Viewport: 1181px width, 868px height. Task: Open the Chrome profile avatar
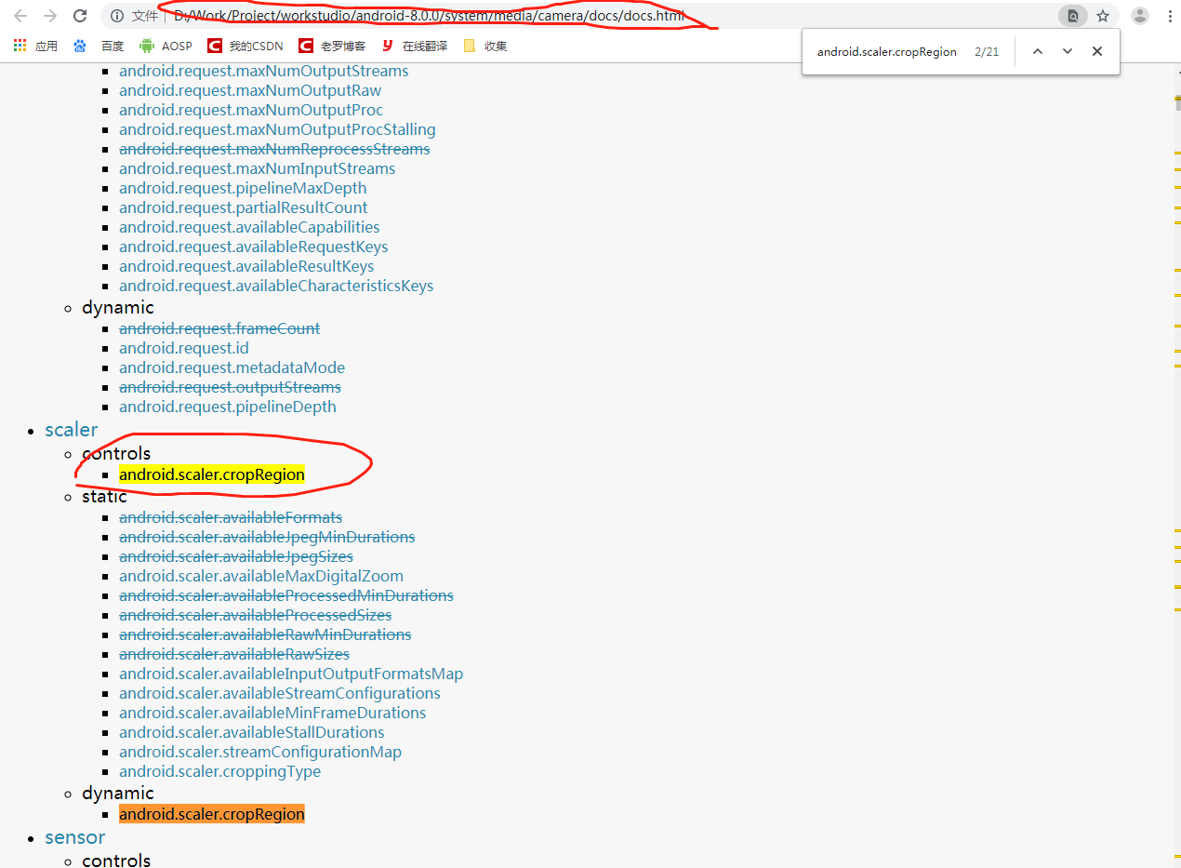[1139, 15]
